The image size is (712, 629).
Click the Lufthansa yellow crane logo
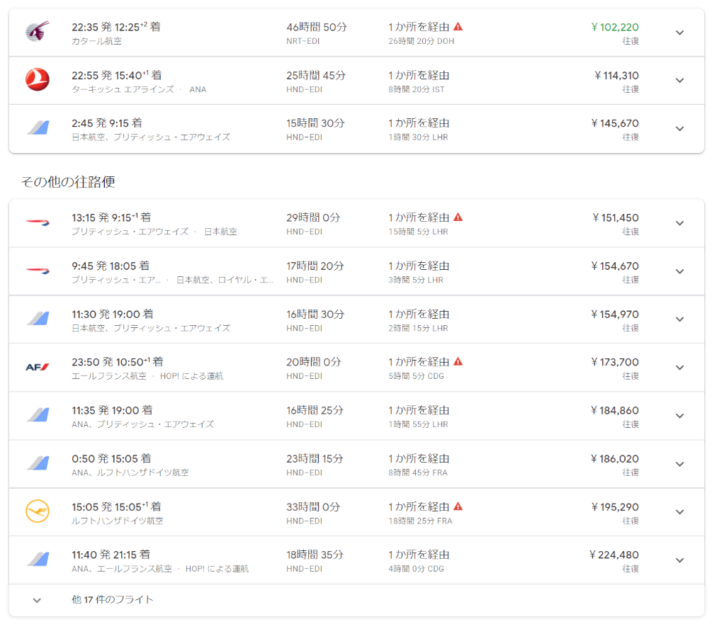(38, 511)
